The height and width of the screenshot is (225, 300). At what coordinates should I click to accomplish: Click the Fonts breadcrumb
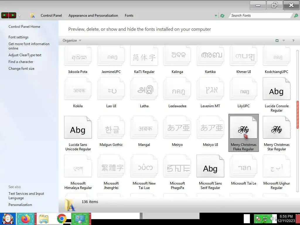(129, 16)
